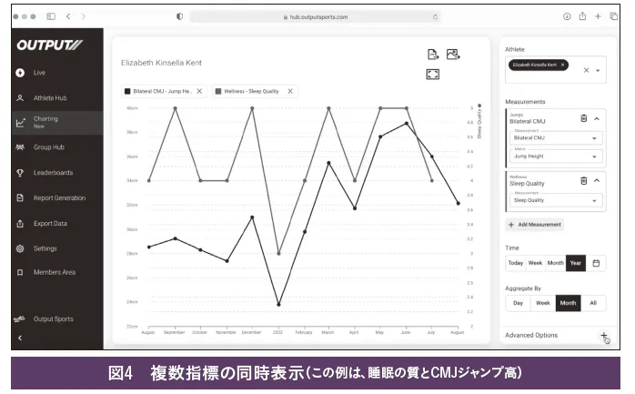Viewport: 635px width, 394px height.
Task: Click Add Measurement button
Action: click(x=535, y=224)
